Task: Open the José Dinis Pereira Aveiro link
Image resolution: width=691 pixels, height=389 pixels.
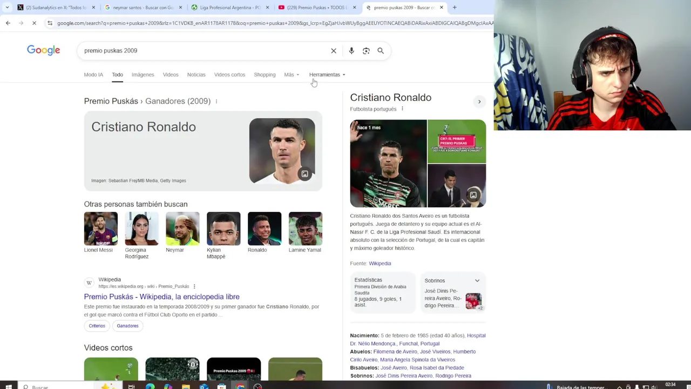Action: click(x=404, y=375)
